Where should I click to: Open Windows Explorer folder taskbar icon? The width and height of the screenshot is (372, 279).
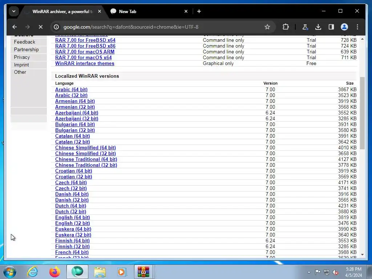[x=100, y=272]
